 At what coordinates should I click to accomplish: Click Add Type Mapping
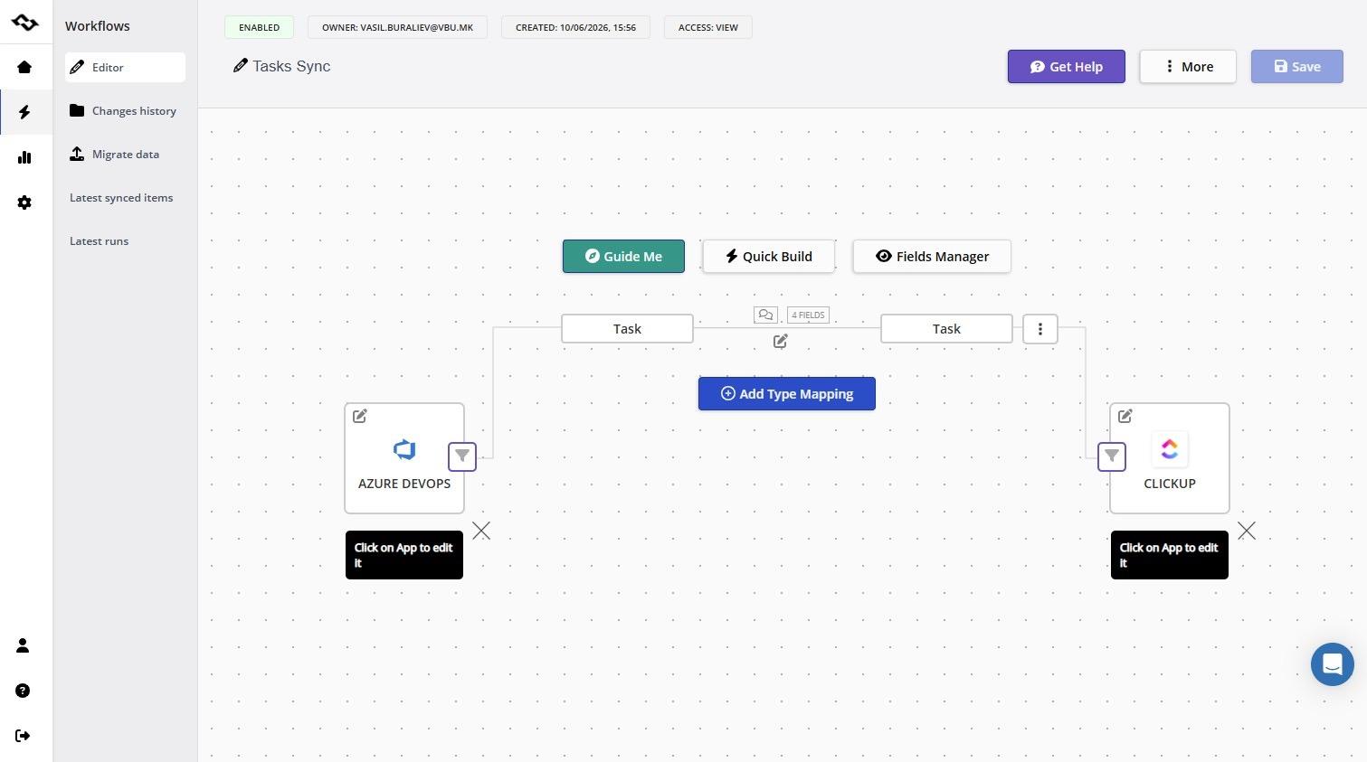click(787, 394)
